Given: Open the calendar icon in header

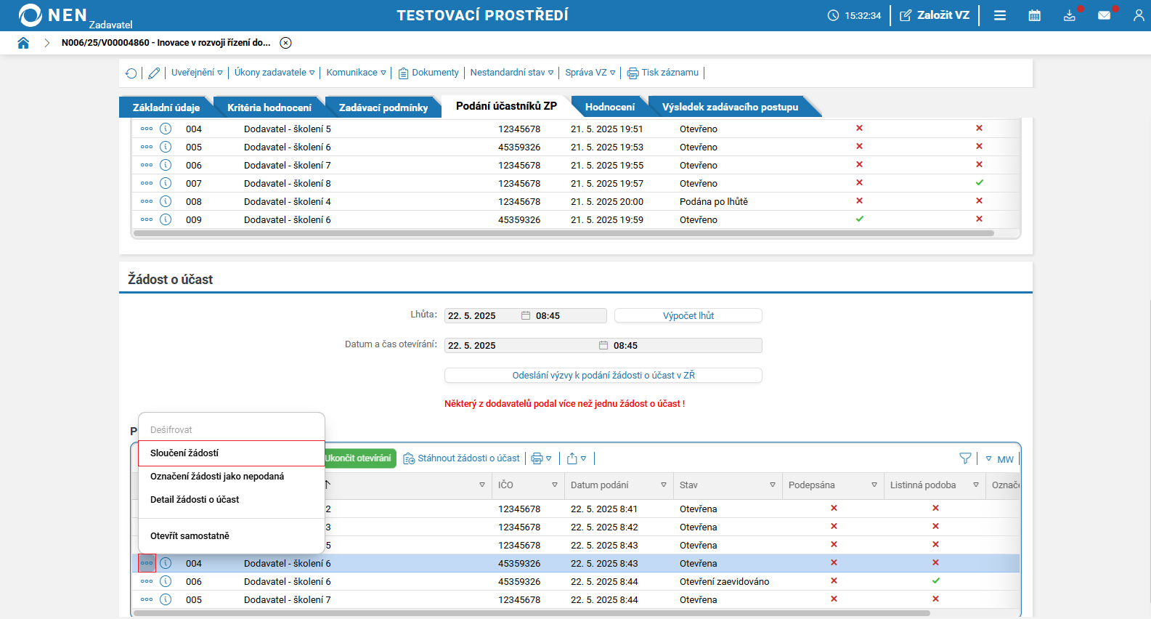Looking at the screenshot, I should (x=1035, y=15).
